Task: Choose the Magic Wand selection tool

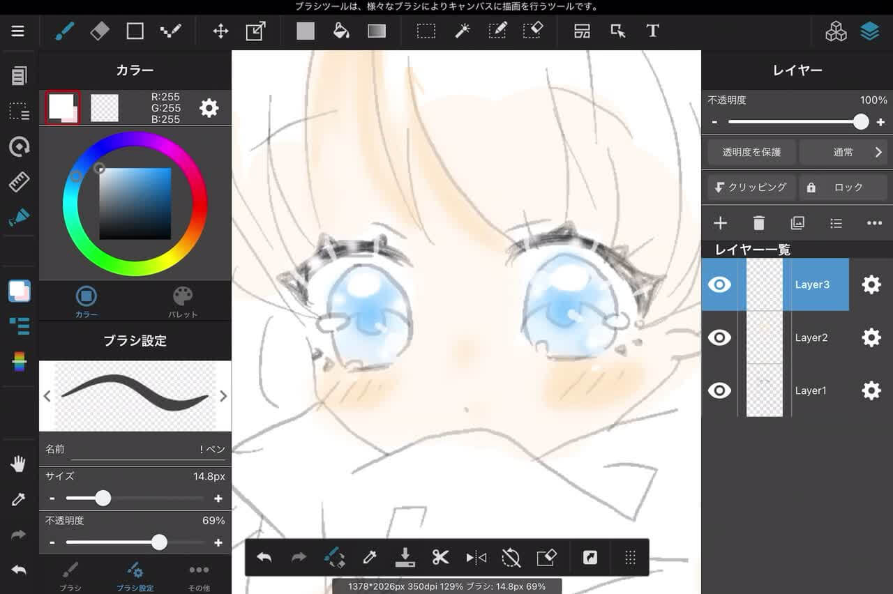Action: 462,31
